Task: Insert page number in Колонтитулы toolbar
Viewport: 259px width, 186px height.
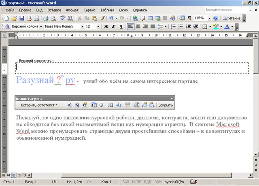Action: [70, 105]
